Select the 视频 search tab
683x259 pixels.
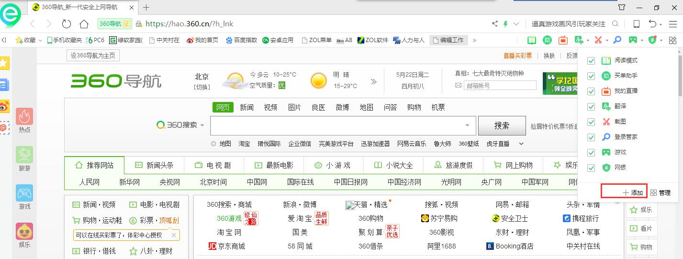271,107
